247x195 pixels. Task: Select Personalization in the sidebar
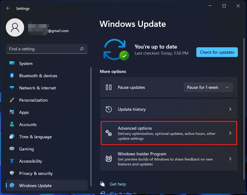47,100
